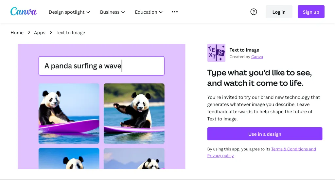
Task: Click the Privacy policy link
Action: tap(220, 156)
